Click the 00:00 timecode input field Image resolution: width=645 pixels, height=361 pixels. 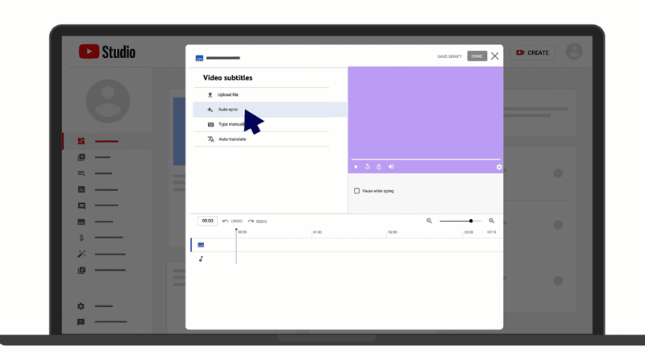[207, 221]
